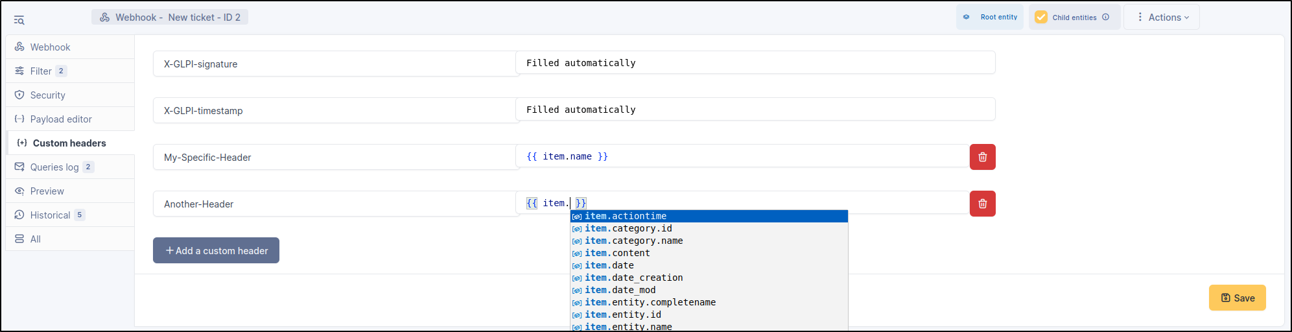
Task: Click the Root entity layers icon
Action: pyautogui.click(x=967, y=18)
